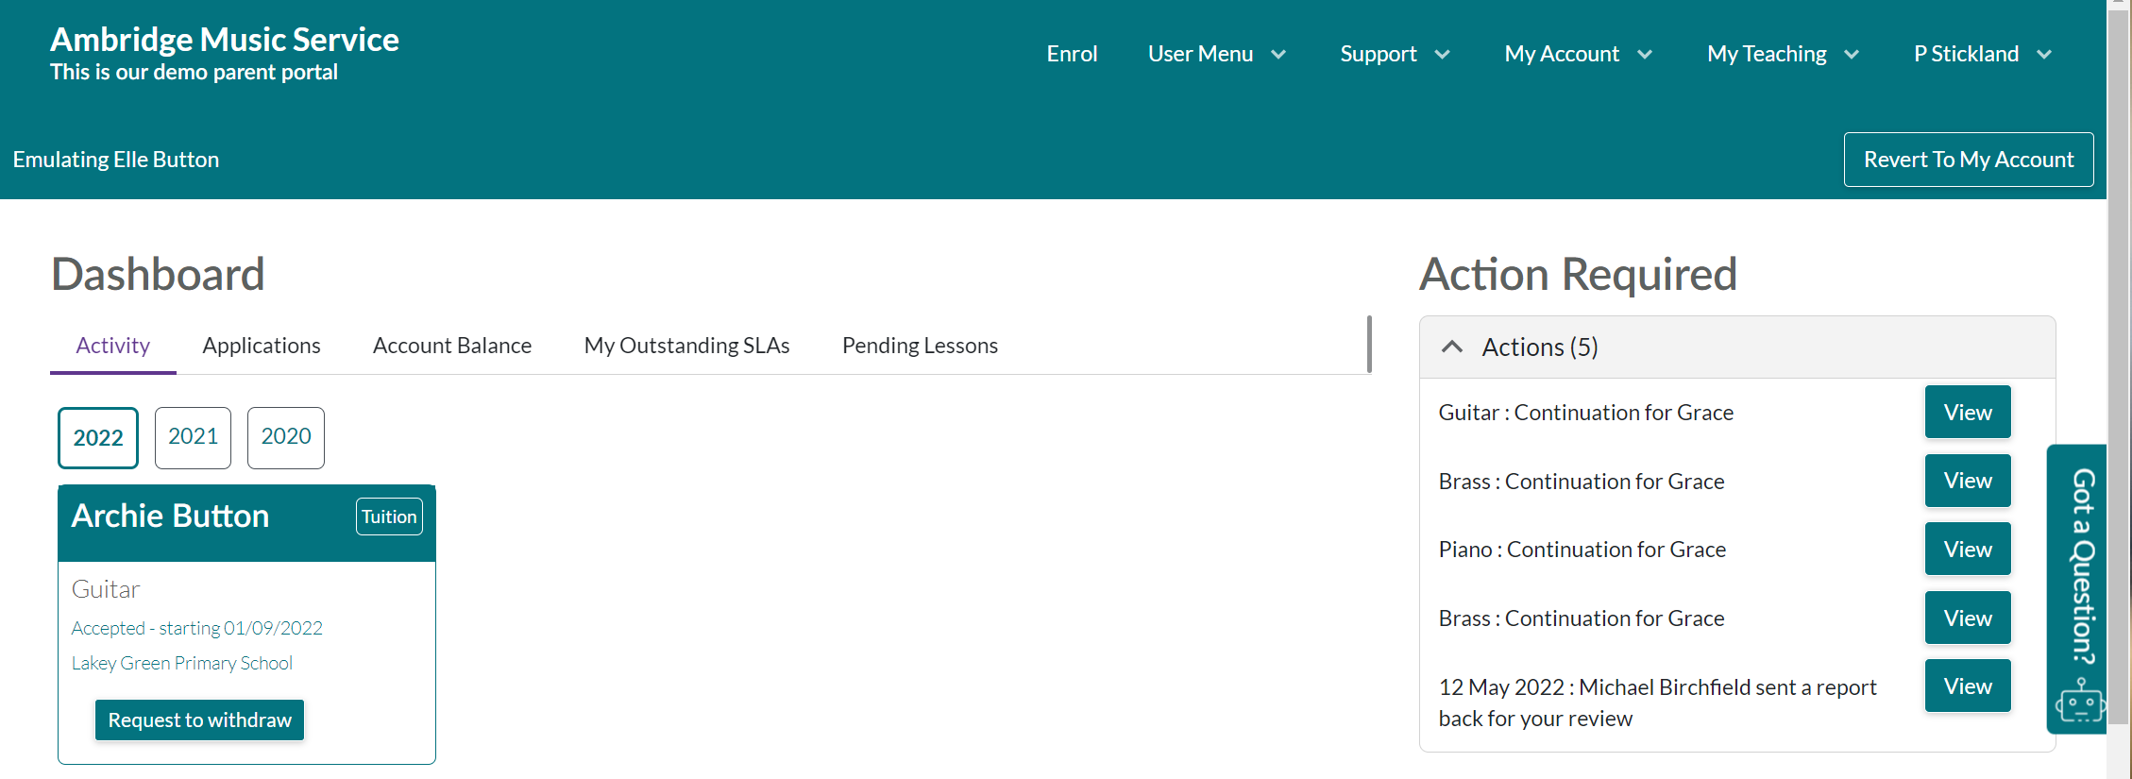Image resolution: width=2132 pixels, height=779 pixels.
Task: View Michael Birchfield report action
Action: point(1968,686)
